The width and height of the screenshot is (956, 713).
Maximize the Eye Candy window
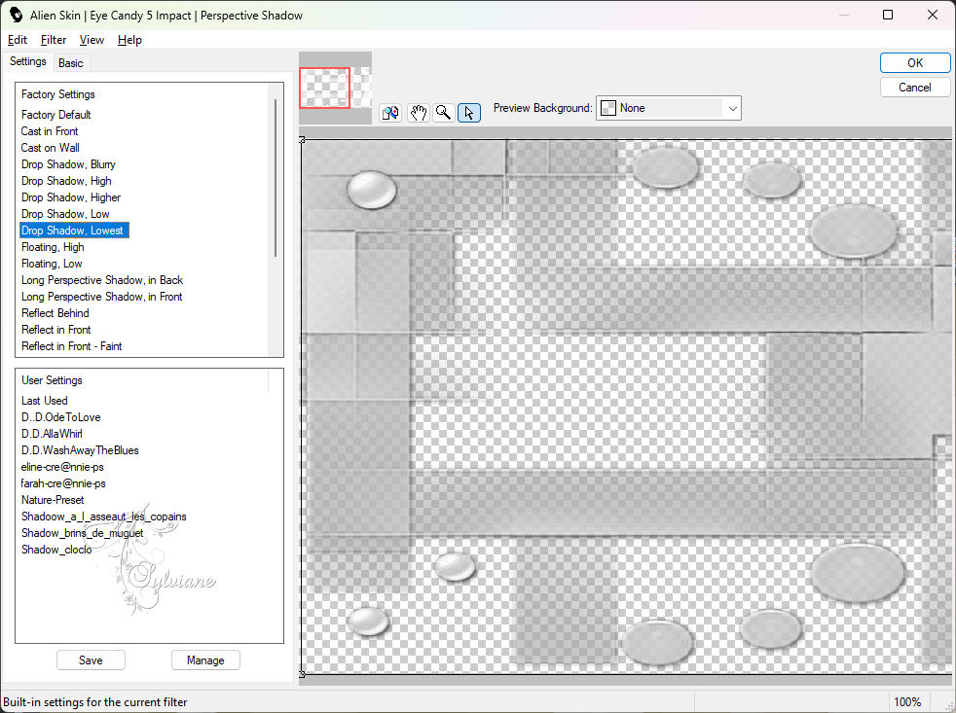coord(888,15)
